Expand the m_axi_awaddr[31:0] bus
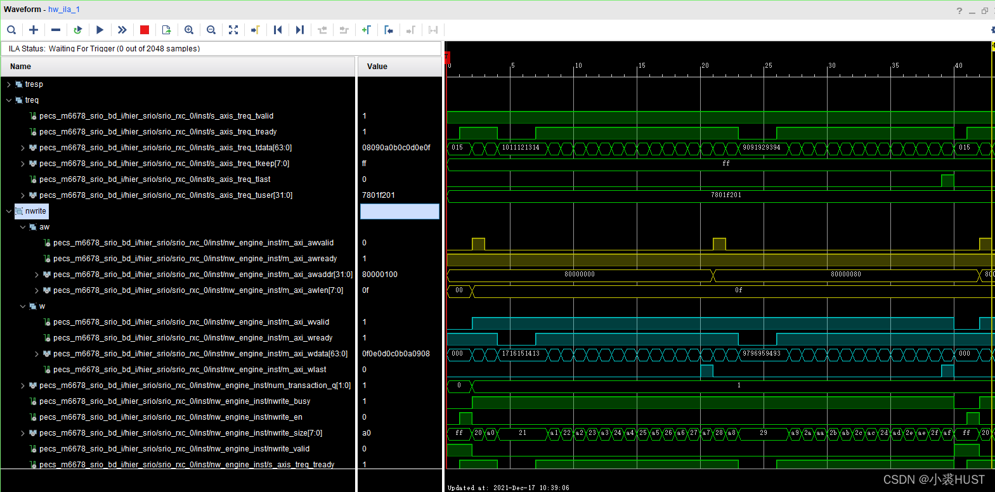995x492 pixels. click(37, 275)
